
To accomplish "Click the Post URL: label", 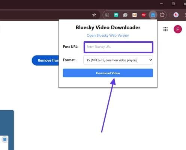I will point(70,47).
